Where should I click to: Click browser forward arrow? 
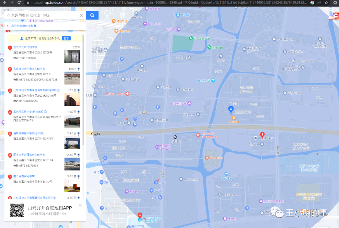click(x=12, y=3)
